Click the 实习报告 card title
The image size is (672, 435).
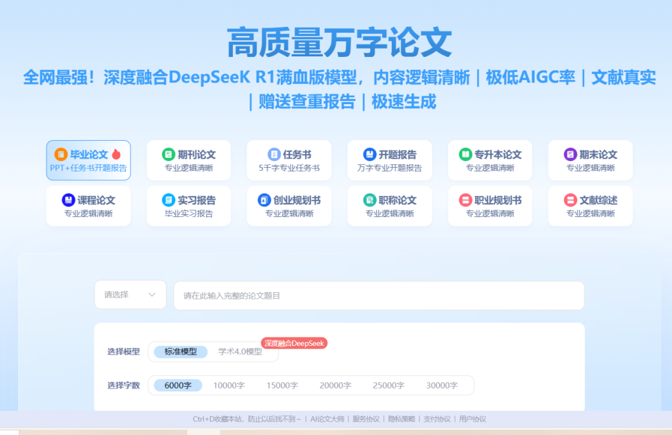pos(197,200)
